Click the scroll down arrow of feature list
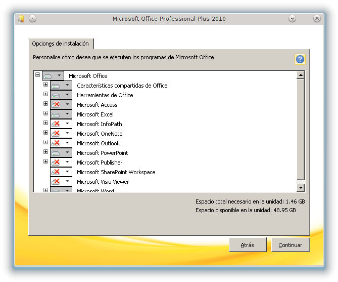 click(301, 188)
